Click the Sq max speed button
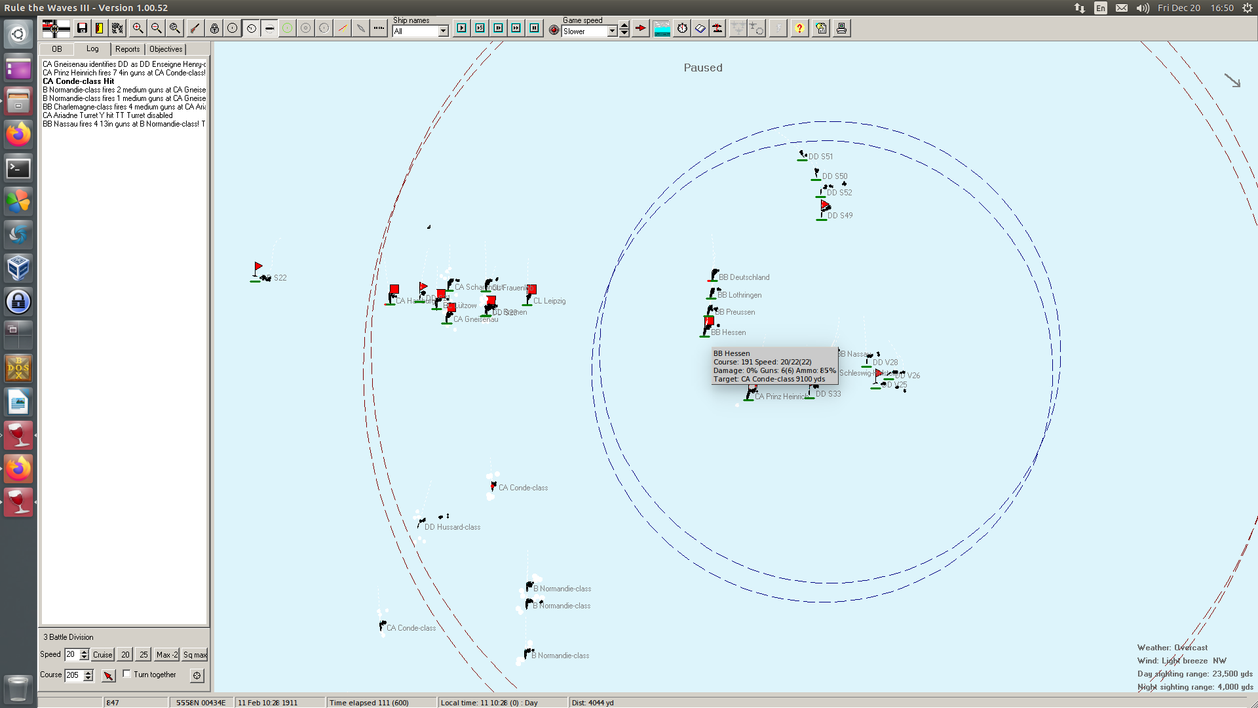The height and width of the screenshot is (708, 1258). click(195, 654)
